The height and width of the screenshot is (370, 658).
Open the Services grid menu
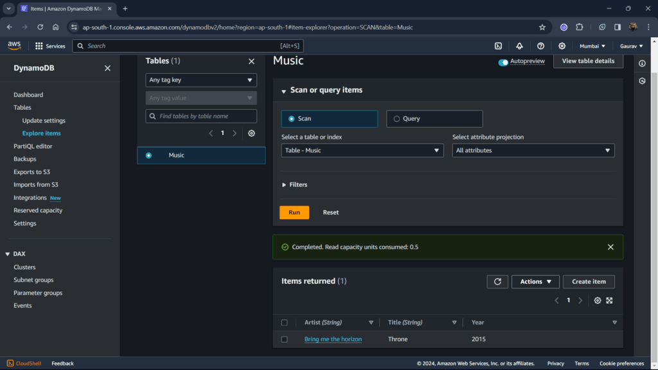pos(50,46)
